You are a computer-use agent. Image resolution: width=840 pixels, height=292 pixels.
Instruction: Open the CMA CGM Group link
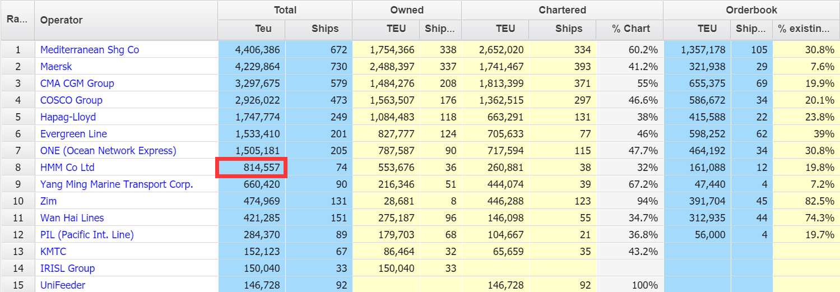(77, 84)
